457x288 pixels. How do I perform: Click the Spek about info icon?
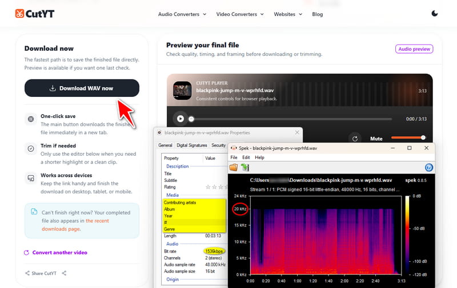pos(429,167)
